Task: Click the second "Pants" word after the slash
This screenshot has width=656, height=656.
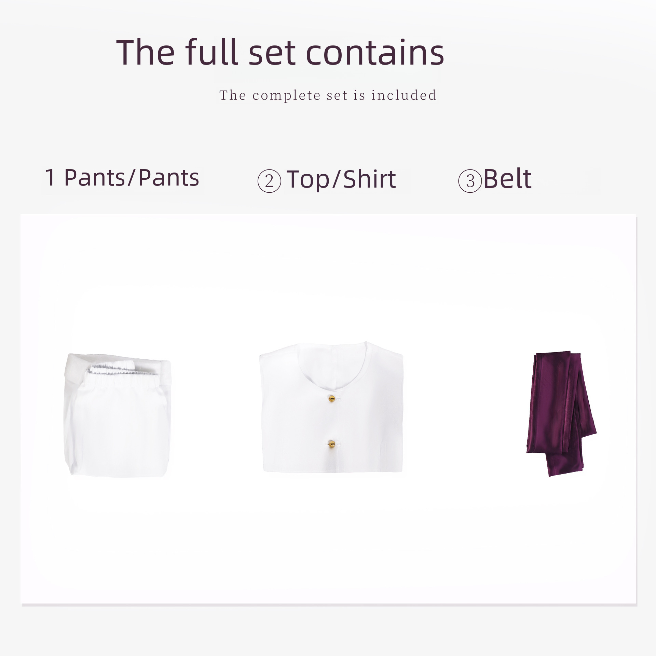Action: [x=168, y=178]
